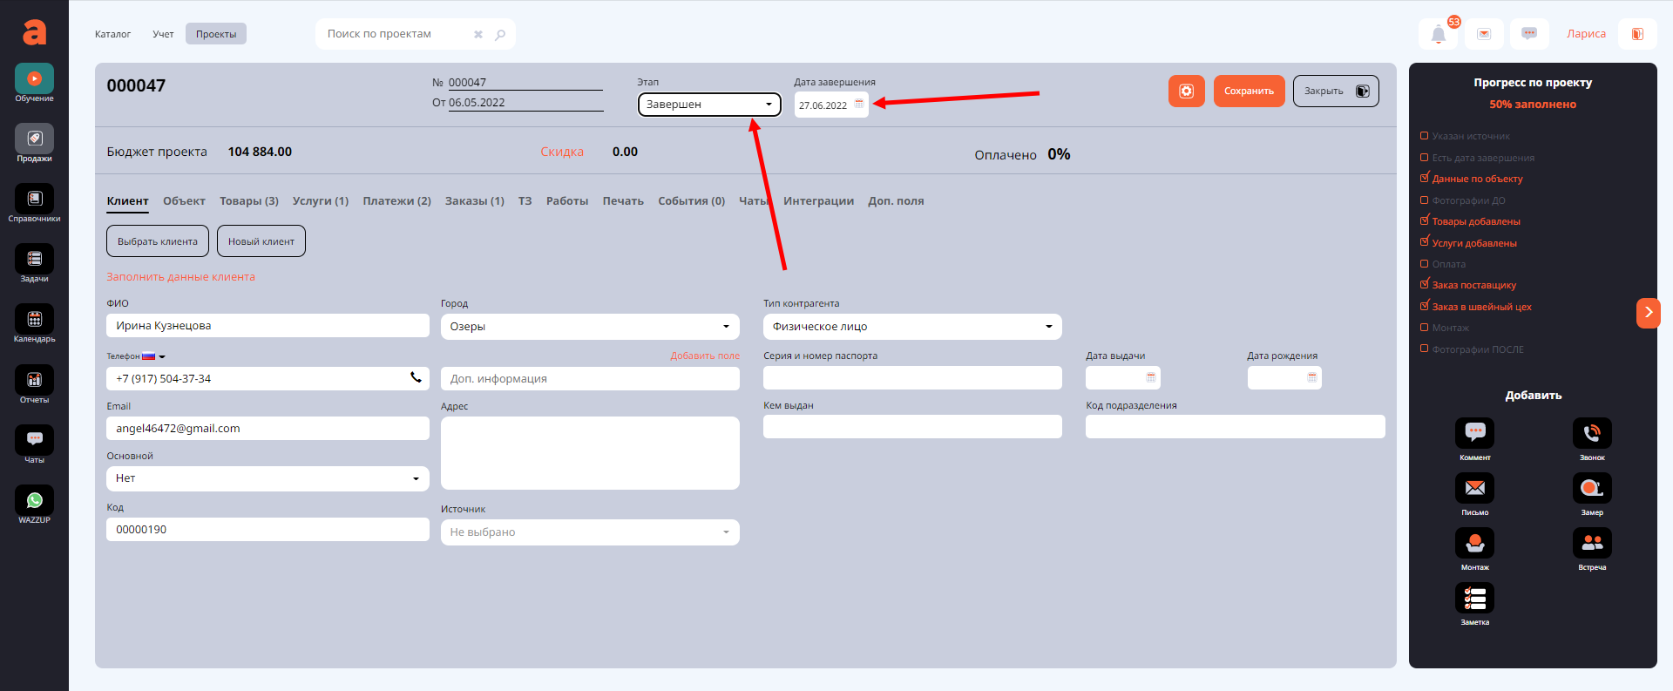Toggle the 'Монтаж' progress checkbox
This screenshot has width=1673, height=691.
[x=1425, y=328]
